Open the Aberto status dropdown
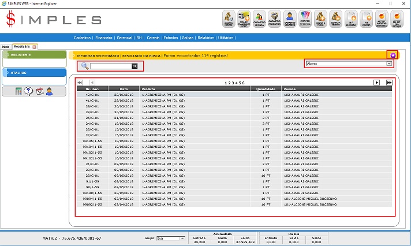Screen dimensions: 411x246 coord(349,64)
